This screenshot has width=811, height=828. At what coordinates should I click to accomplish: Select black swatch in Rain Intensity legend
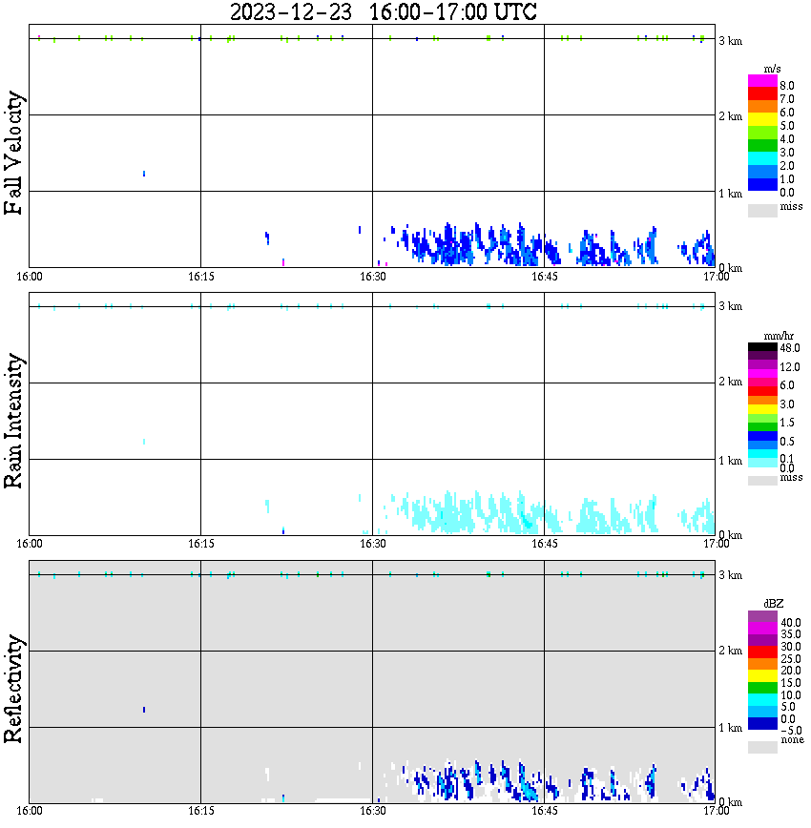762,346
